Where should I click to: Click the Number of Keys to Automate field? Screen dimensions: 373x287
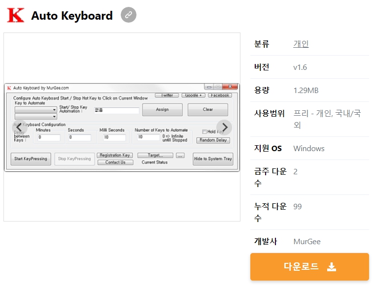[x=148, y=137]
